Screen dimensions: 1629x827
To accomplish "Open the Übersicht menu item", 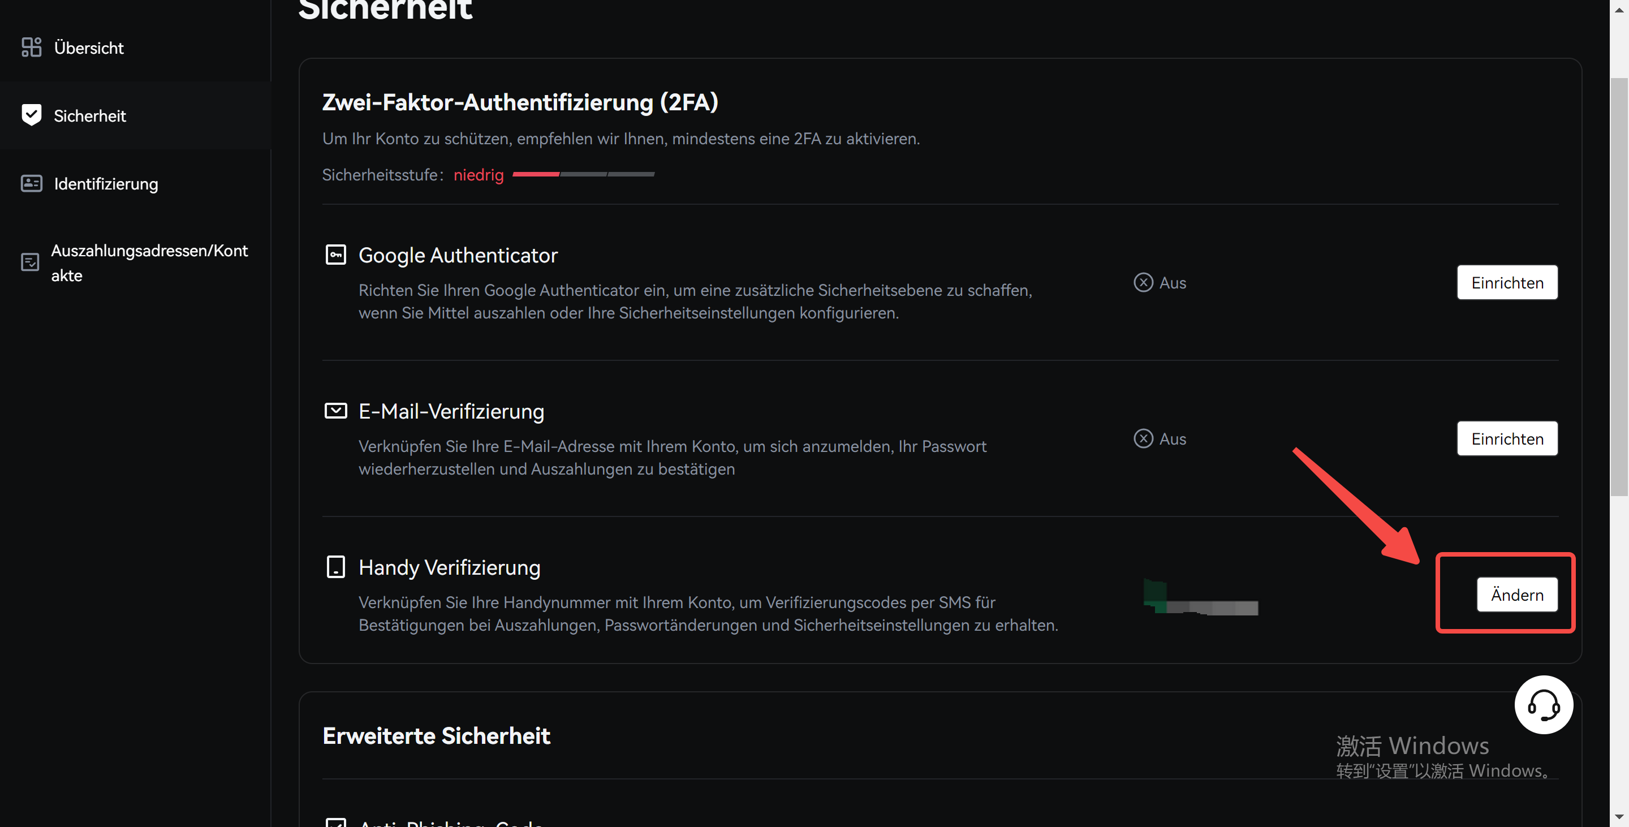I will 89,48.
